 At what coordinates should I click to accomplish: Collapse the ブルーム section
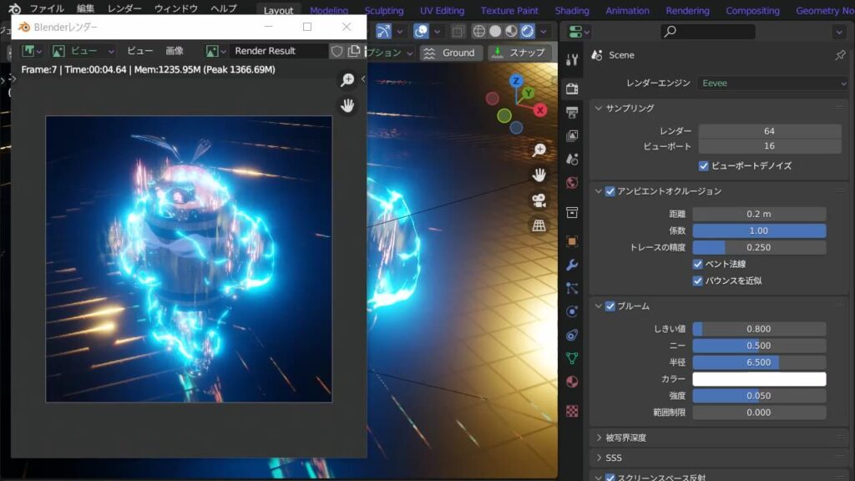click(598, 306)
